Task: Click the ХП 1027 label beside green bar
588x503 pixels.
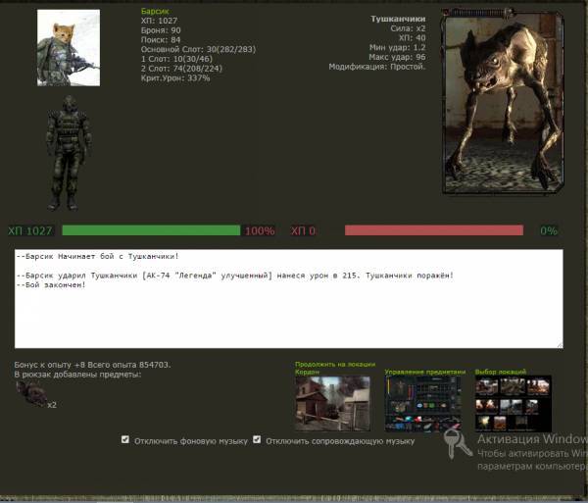Action: pyautogui.click(x=30, y=230)
